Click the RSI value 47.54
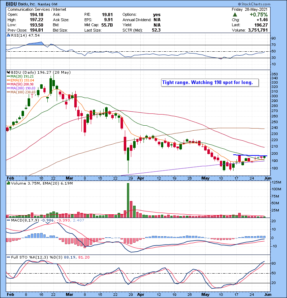The height and width of the screenshot is (298, 287). [34, 35]
